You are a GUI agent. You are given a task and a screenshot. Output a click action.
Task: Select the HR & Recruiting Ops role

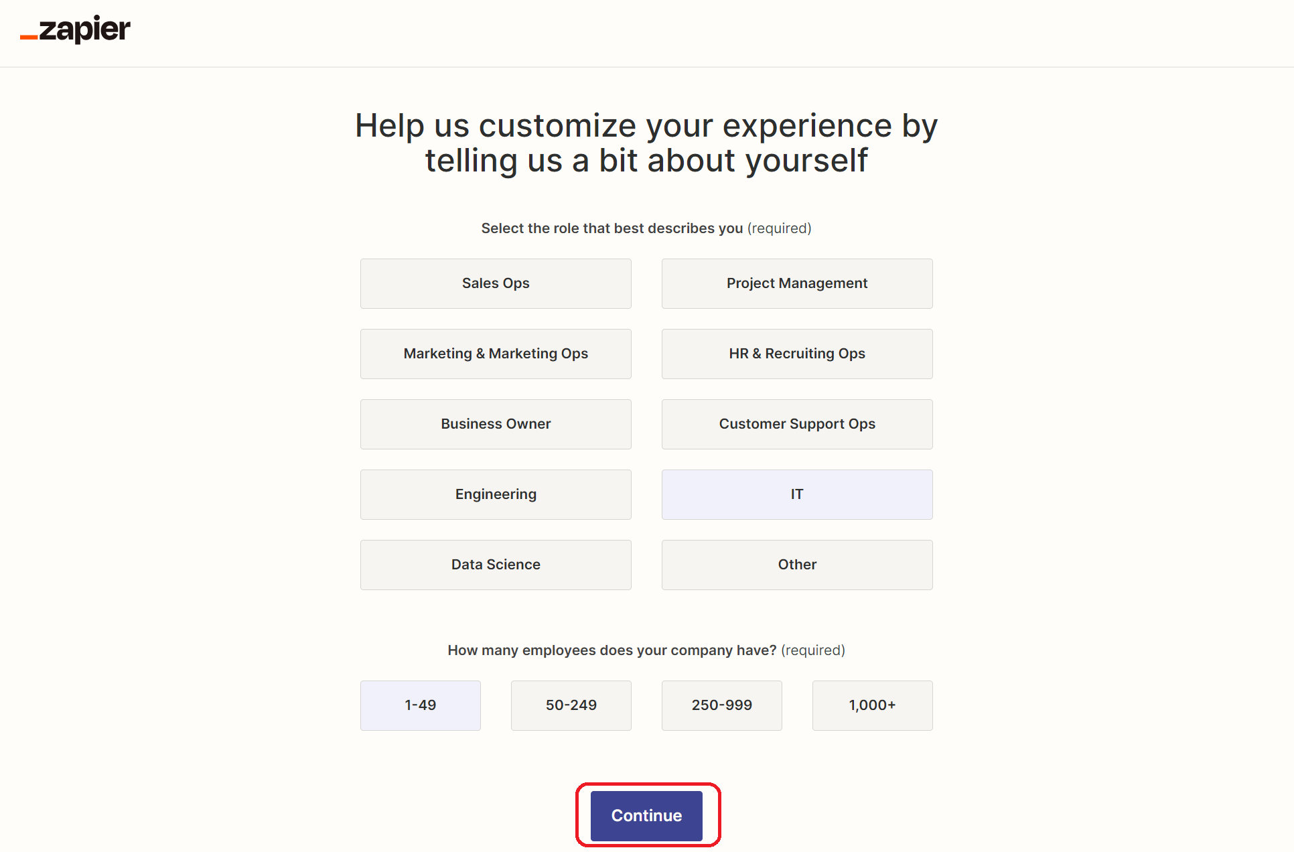coord(797,353)
